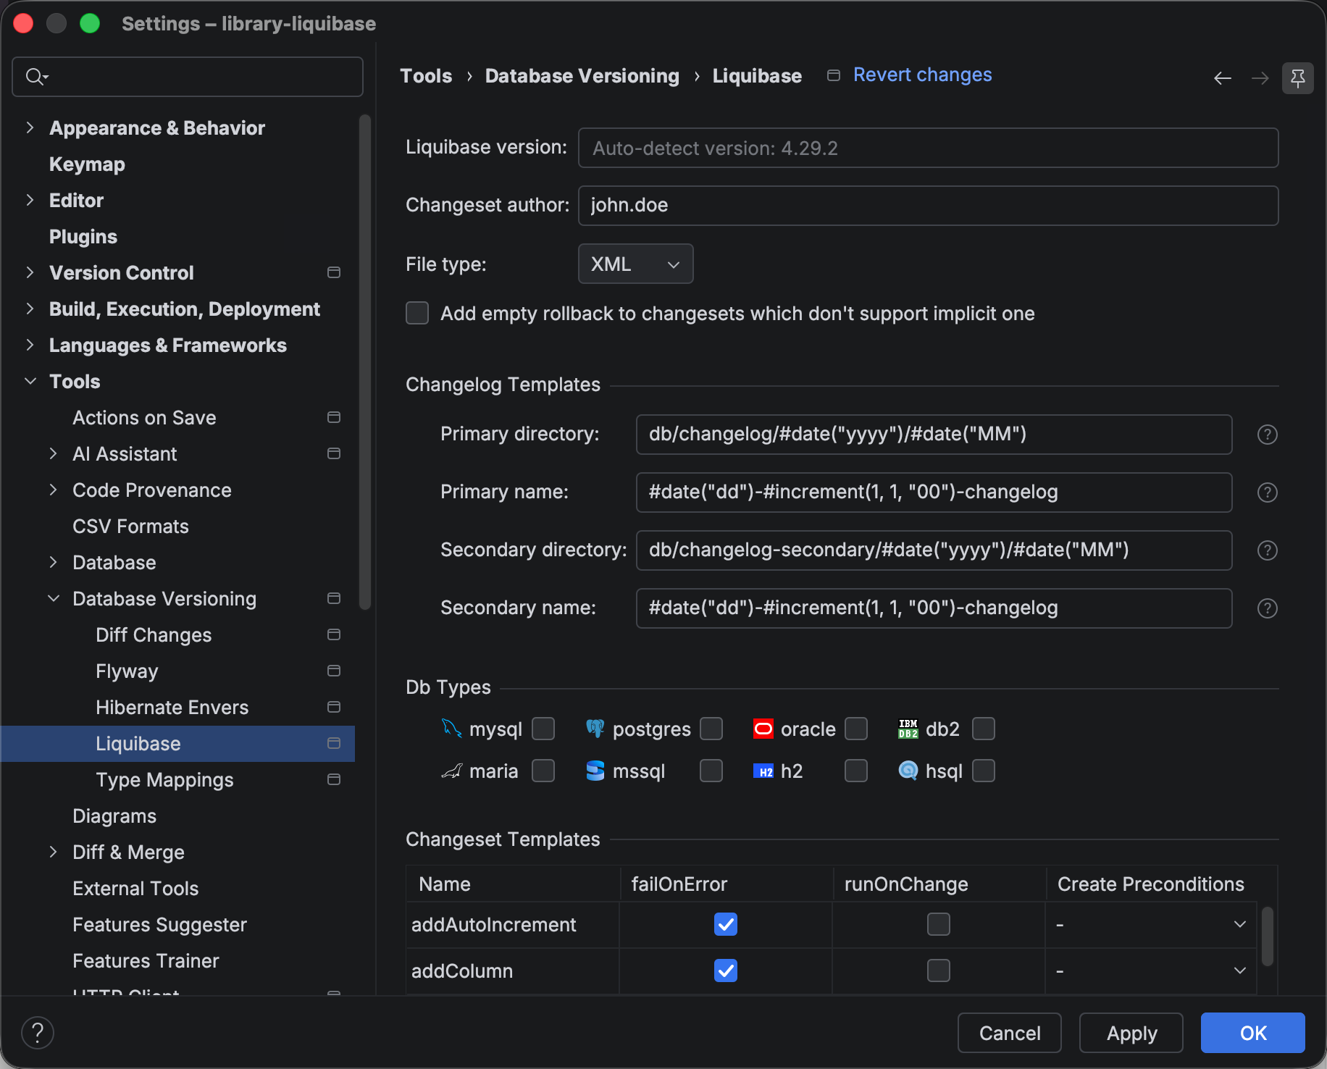Select the CSV Formats settings page
The image size is (1327, 1069).
pyautogui.click(x=130, y=527)
